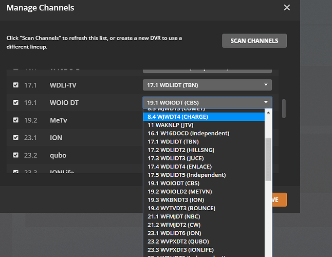Select 11 WAKNLP (JTV) option
332x257 pixels.
coord(204,125)
